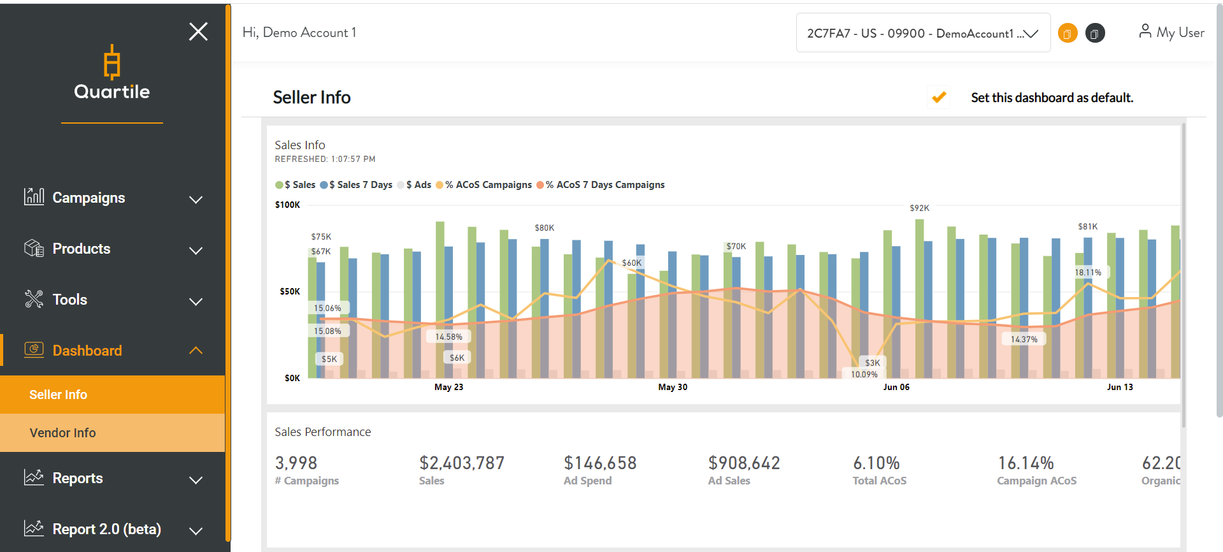Open the Vendor Info submenu item

tap(62, 433)
